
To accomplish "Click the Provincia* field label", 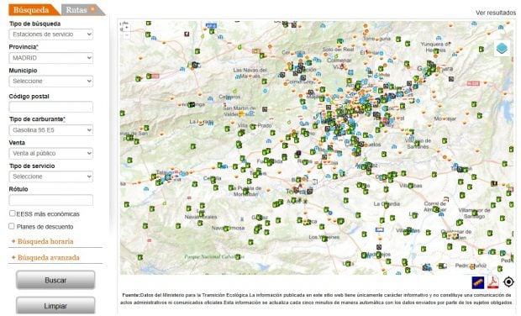I will click(x=24, y=47).
